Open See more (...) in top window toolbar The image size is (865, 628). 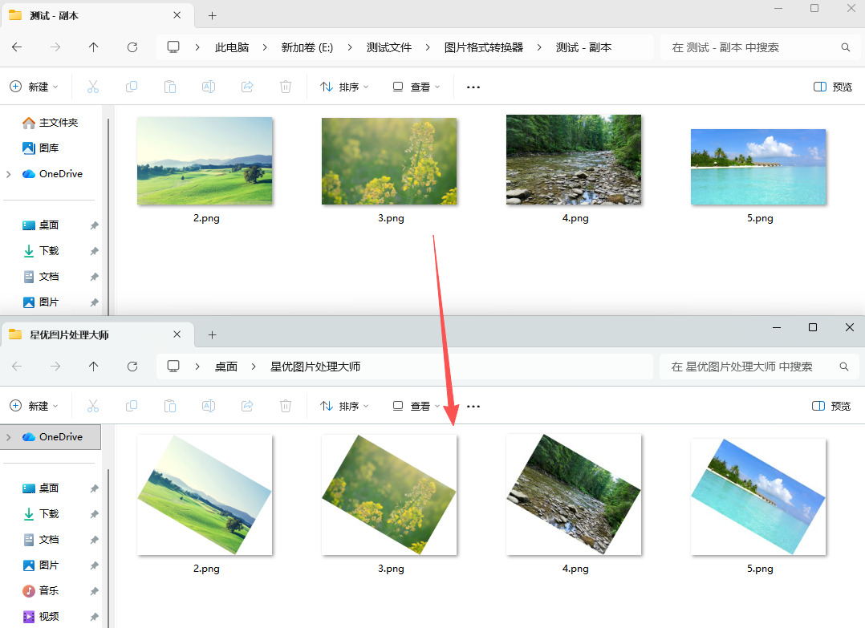coord(473,87)
